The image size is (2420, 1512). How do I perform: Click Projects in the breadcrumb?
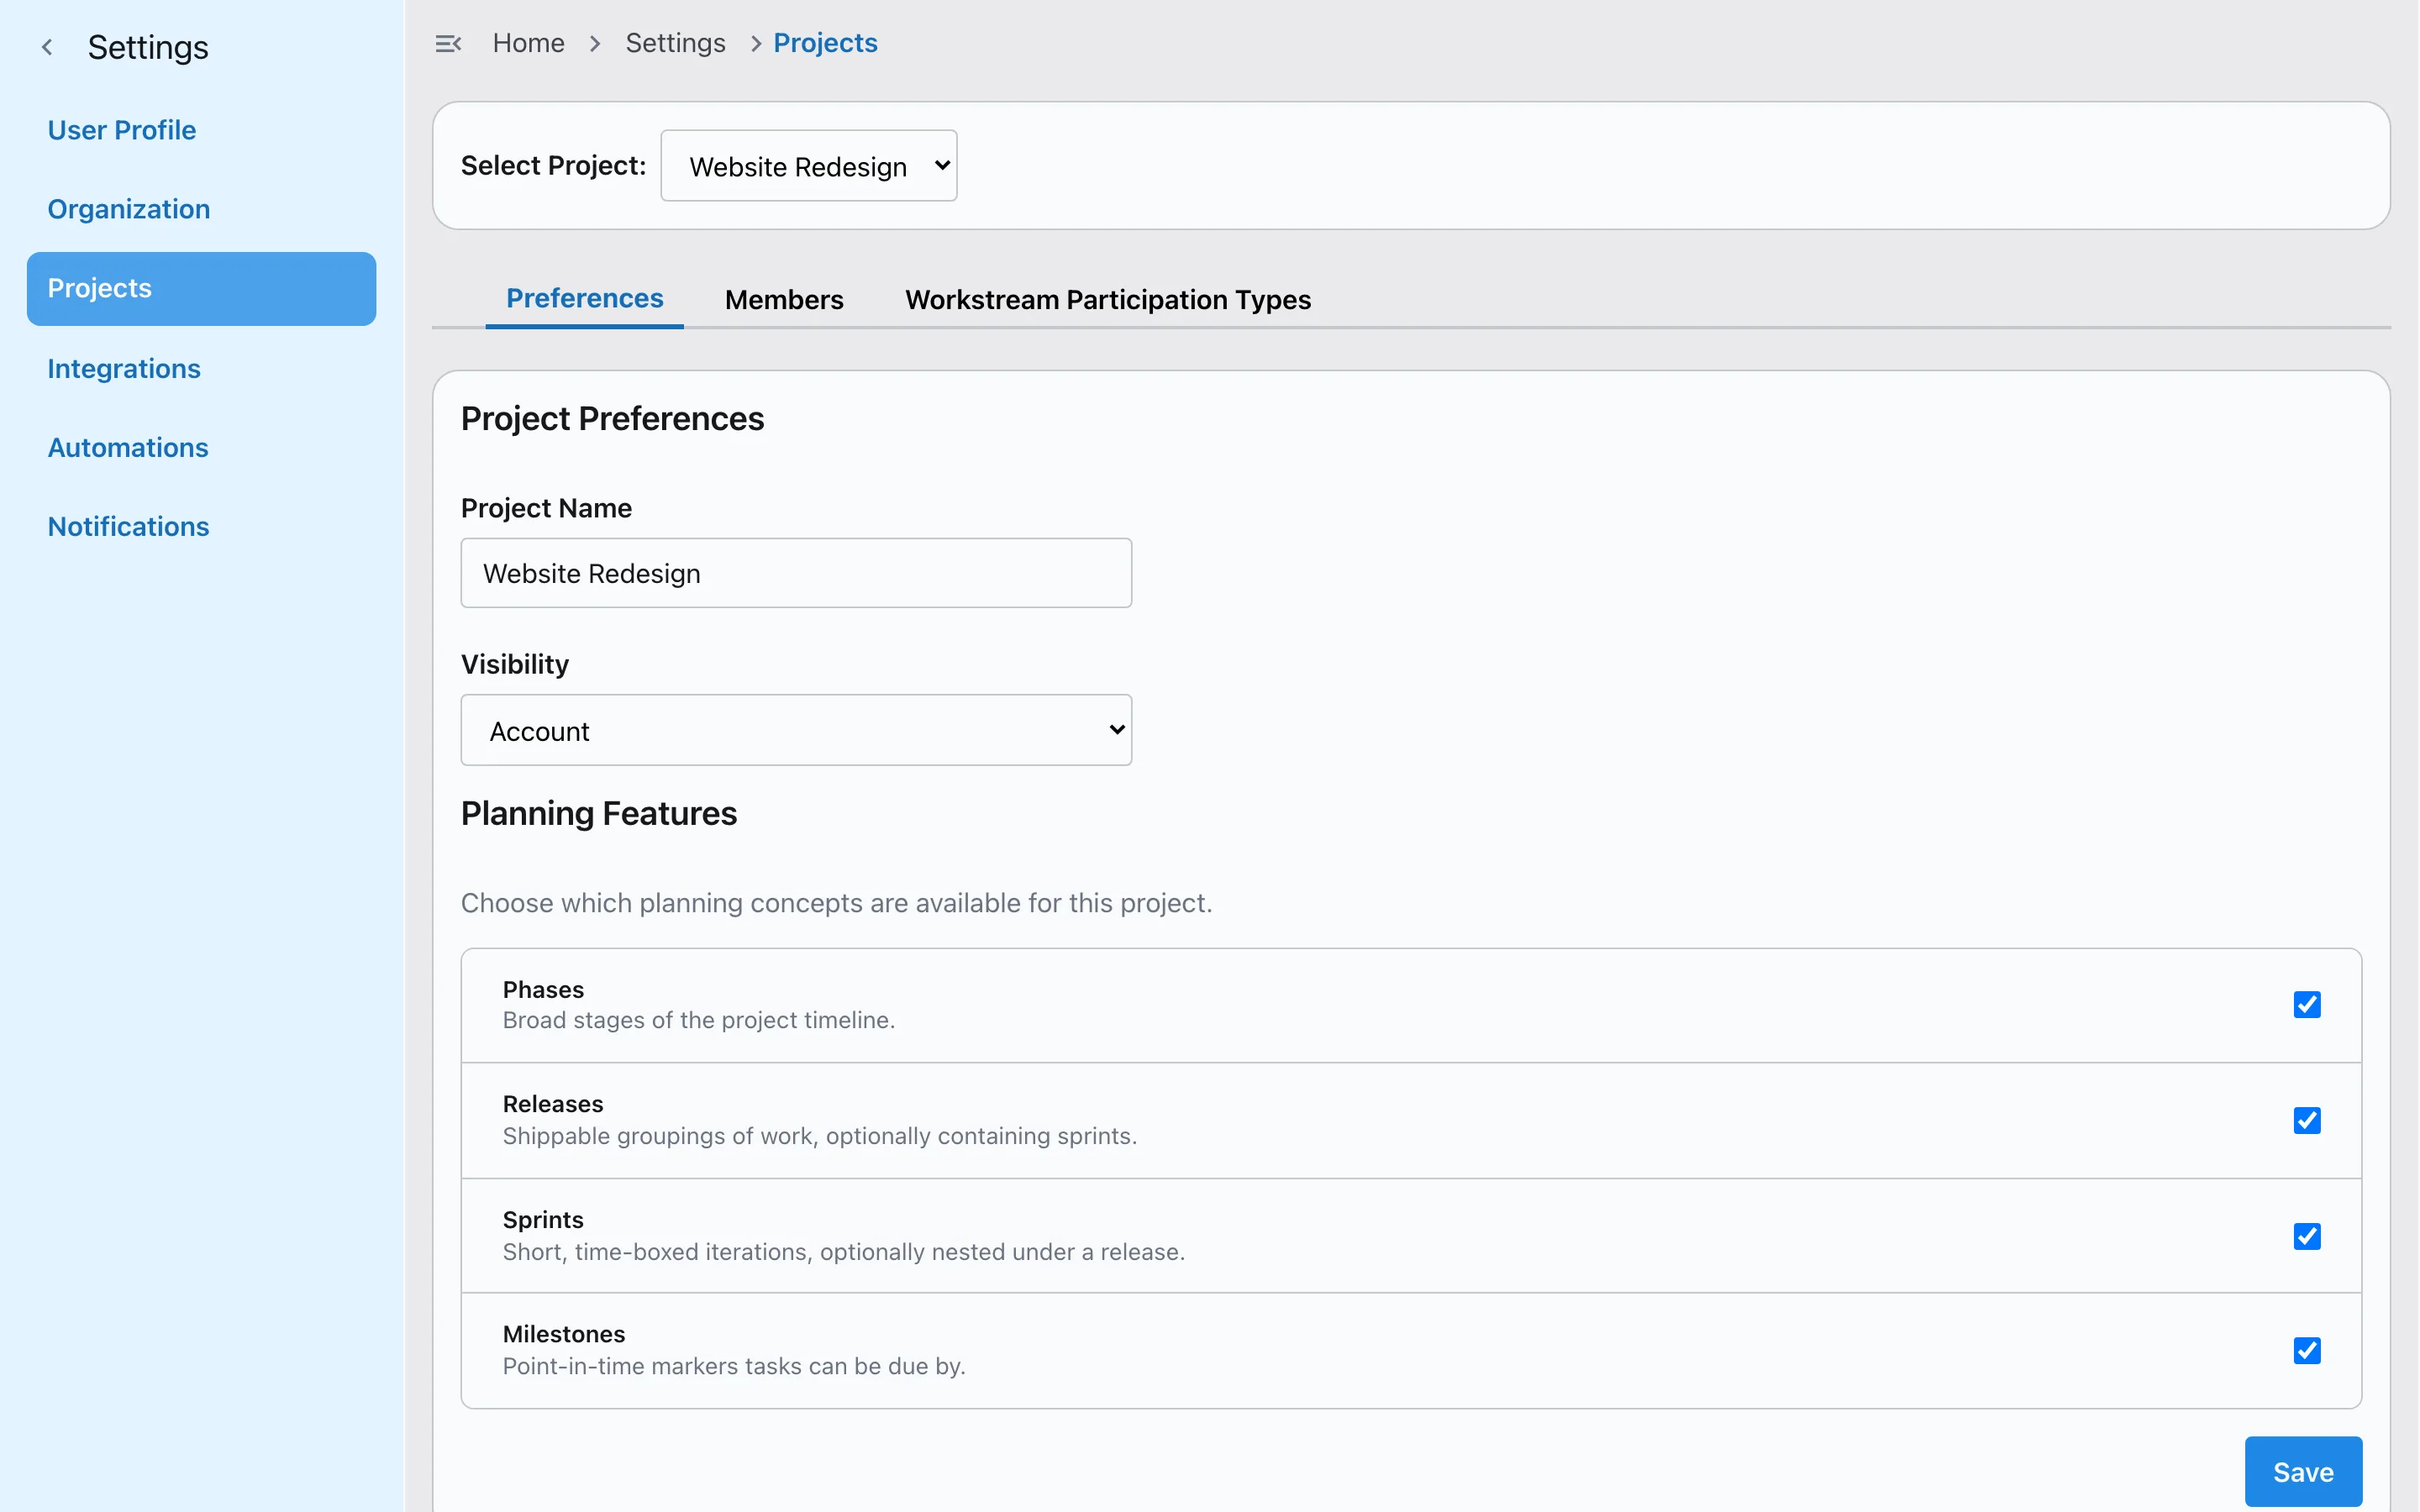825,43
